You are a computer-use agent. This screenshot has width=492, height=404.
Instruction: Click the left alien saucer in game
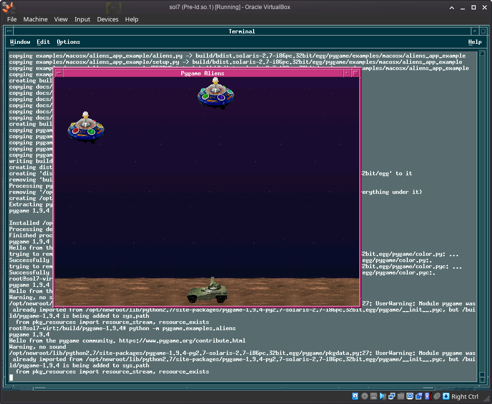pyautogui.click(x=86, y=127)
